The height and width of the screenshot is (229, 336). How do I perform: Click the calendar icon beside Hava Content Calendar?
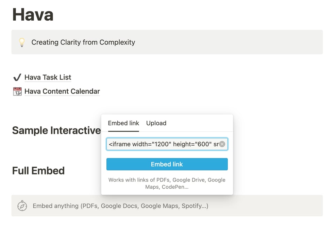click(17, 91)
